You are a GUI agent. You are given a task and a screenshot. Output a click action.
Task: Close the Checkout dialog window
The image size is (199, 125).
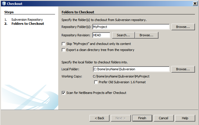[x=195, y=3]
